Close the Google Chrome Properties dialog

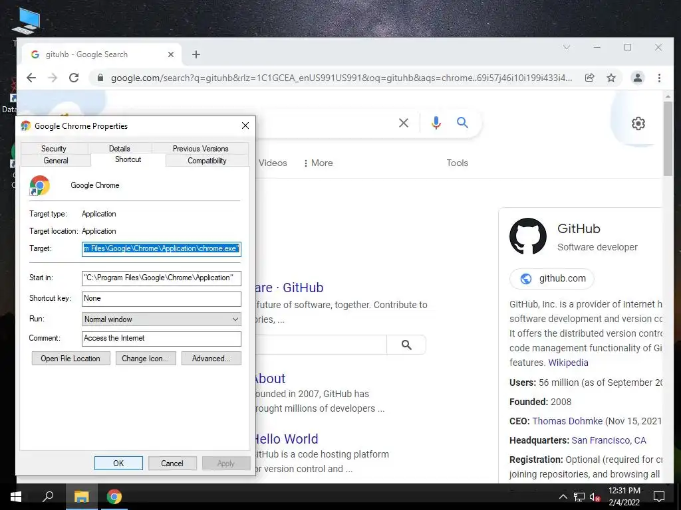click(x=245, y=126)
